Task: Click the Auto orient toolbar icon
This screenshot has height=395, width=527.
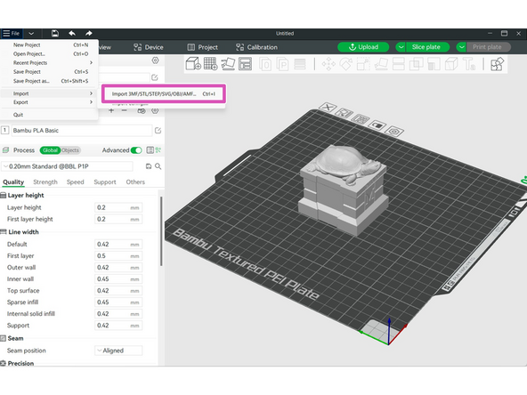Action: (228, 63)
